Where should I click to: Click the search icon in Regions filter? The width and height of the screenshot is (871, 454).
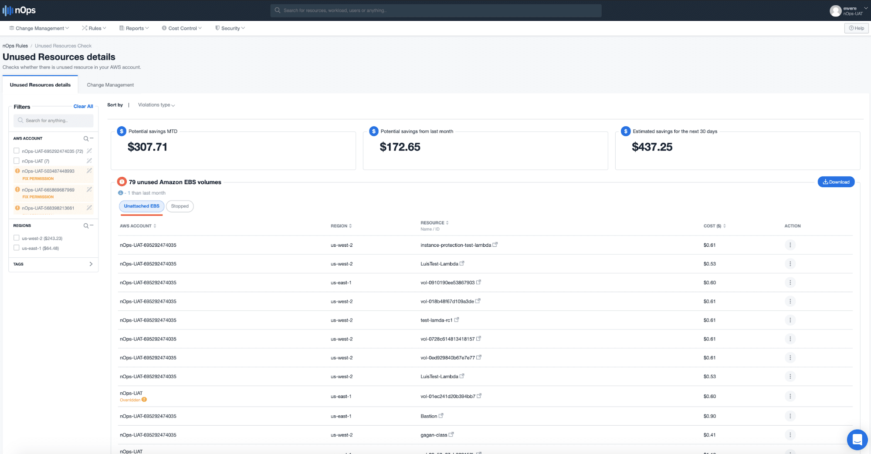(x=86, y=225)
